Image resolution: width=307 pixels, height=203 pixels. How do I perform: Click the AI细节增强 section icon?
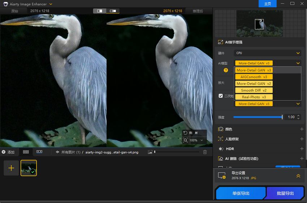(x=220, y=42)
